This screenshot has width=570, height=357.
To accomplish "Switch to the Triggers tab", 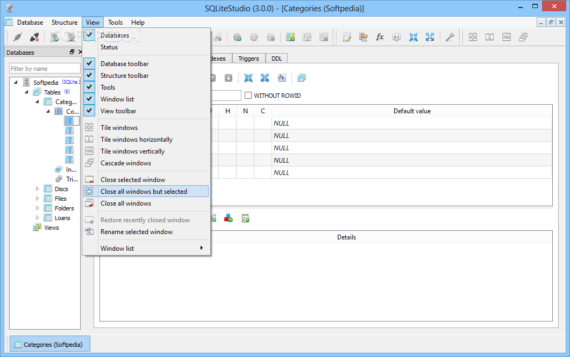I will (x=248, y=59).
